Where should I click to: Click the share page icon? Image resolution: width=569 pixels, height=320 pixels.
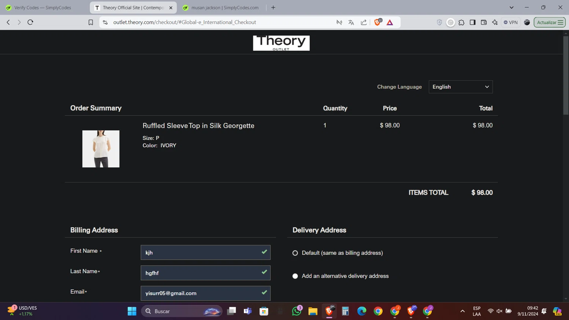[x=364, y=22]
